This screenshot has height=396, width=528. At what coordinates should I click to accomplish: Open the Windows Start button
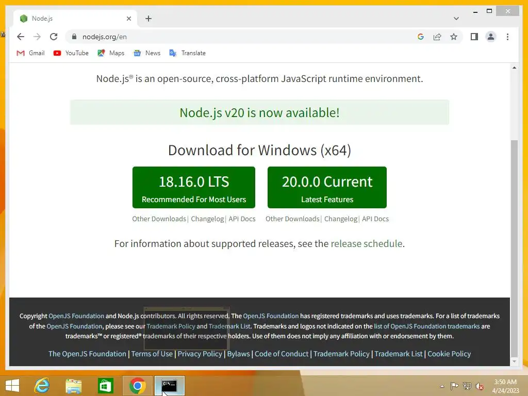12,386
